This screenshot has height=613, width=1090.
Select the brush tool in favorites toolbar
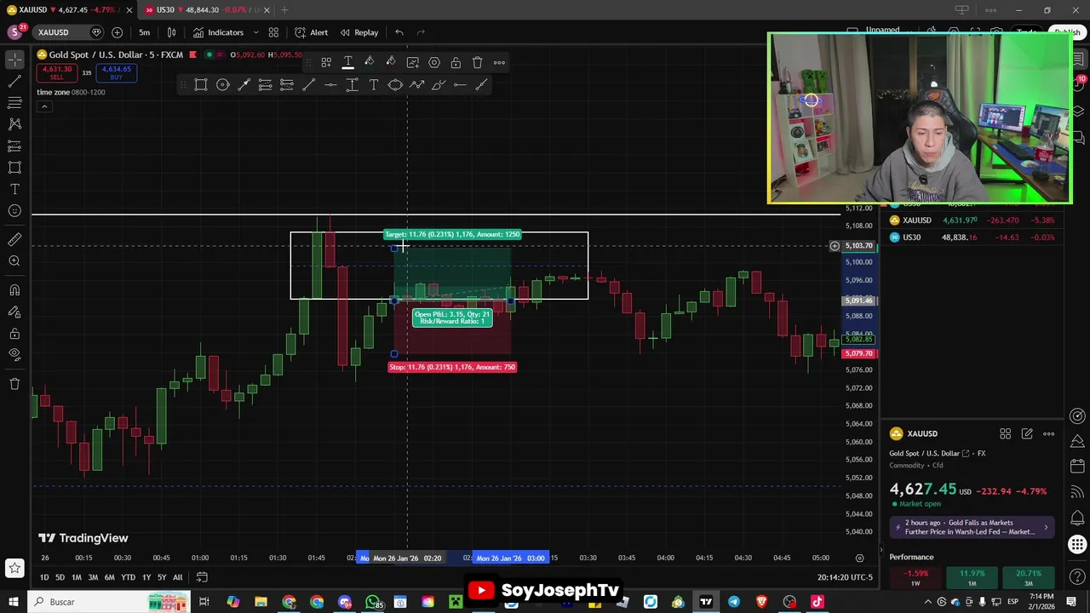click(439, 84)
